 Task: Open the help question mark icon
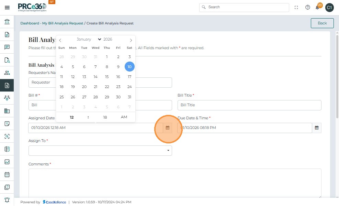(x=308, y=7)
